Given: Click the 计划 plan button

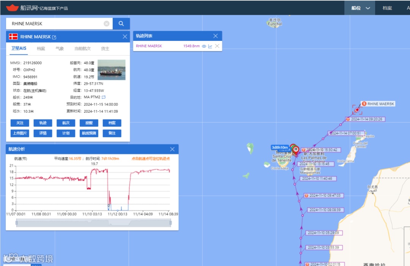Looking at the screenshot, I should 66,133.
